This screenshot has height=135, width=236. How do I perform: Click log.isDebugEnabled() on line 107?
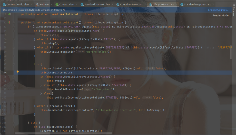57,127
